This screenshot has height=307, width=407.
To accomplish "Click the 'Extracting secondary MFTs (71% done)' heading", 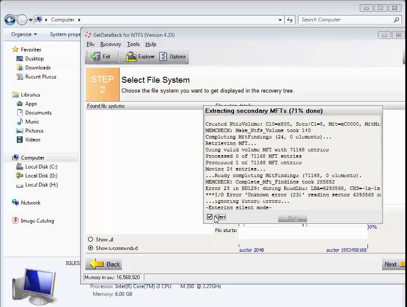I will point(264,111).
